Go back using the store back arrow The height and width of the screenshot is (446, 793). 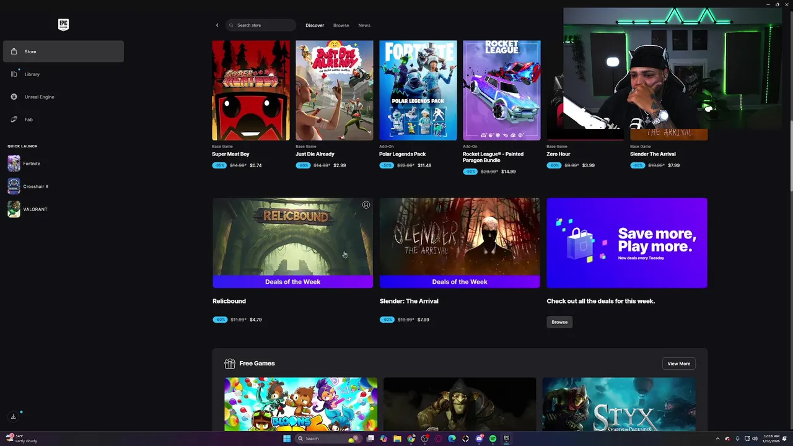217,25
